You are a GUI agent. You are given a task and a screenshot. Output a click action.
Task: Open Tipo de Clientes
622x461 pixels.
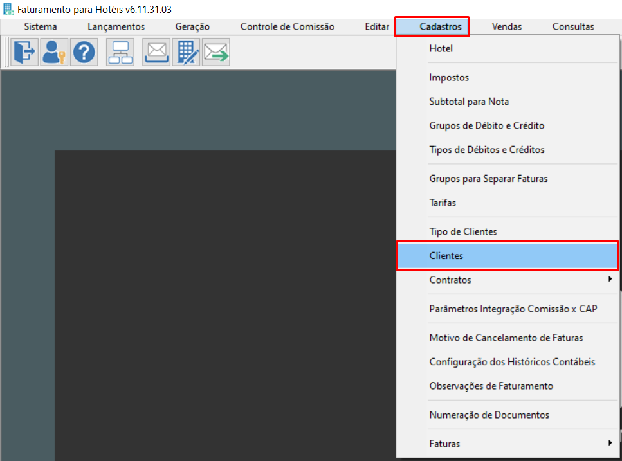508,231
